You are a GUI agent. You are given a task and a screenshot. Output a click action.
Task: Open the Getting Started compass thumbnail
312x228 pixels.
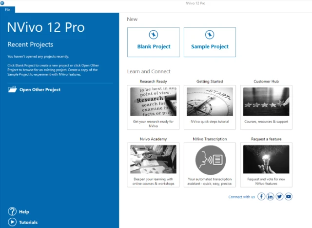[210, 102]
